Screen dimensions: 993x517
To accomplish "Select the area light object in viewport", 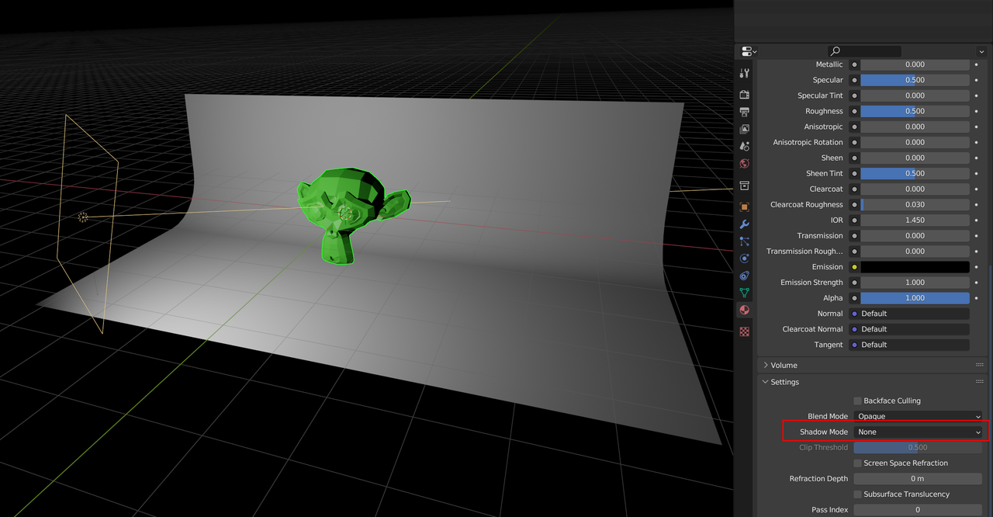I will point(83,217).
